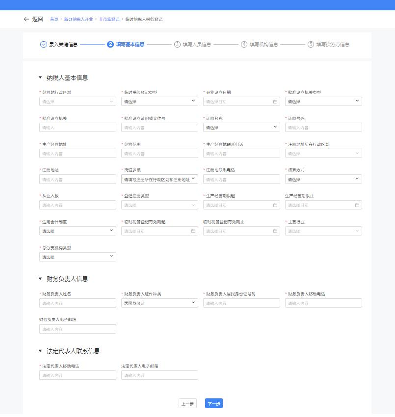Screen dimensions: 395x417
Task: Click calendar icon in 生产经营期限止 field
Action: 357,205
